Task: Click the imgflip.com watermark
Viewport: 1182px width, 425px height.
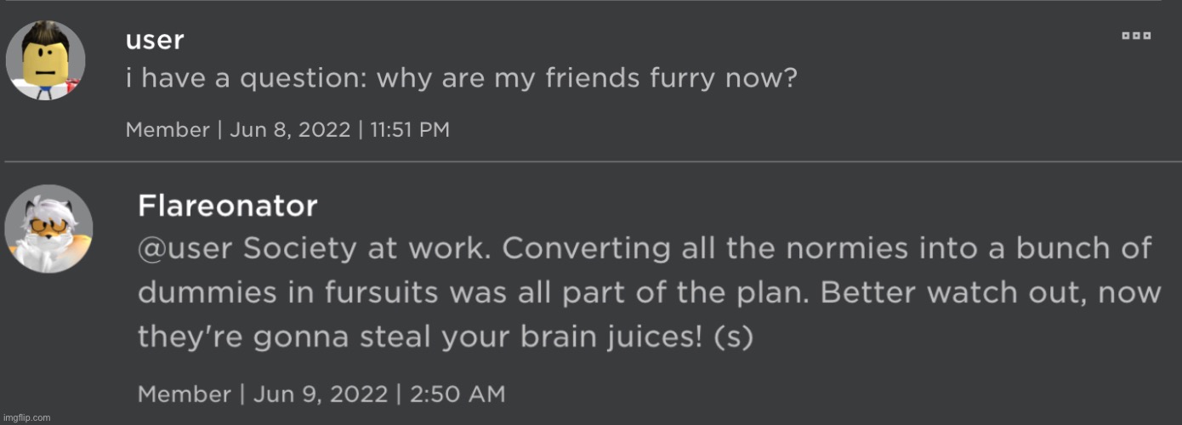Action: coord(26,417)
